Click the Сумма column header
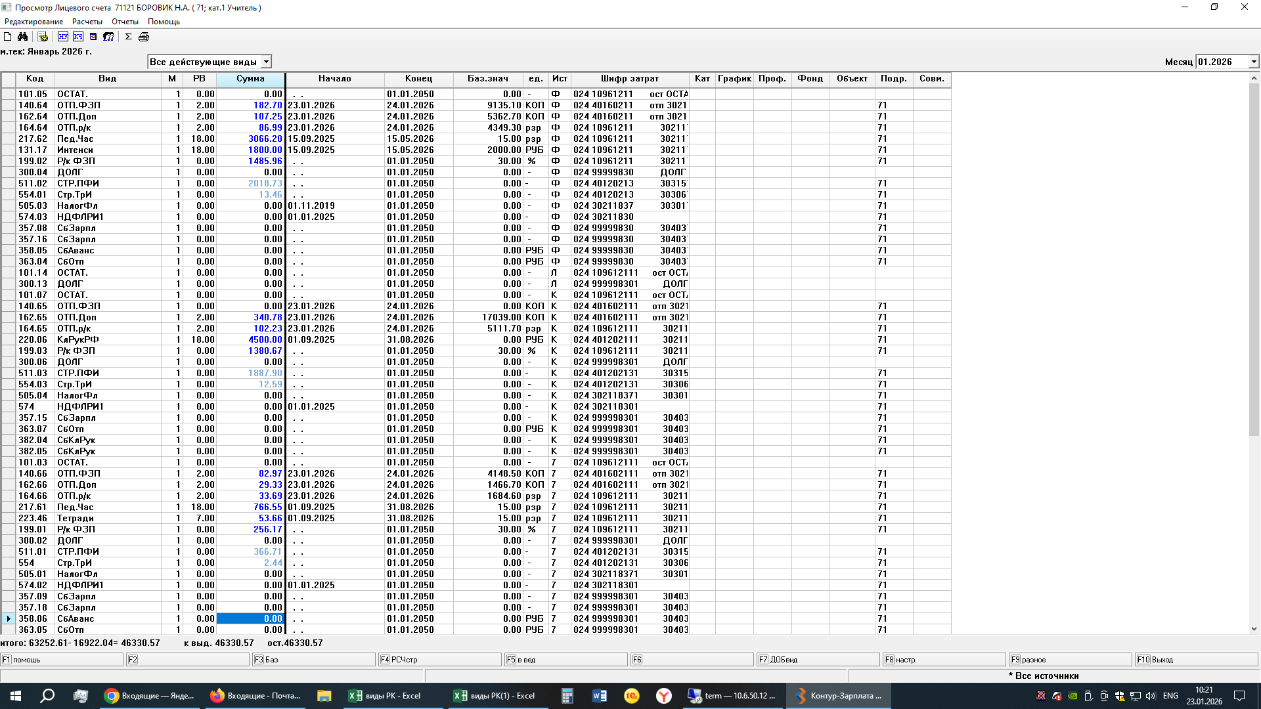Viewport: 1261px width, 709px height. coord(250,79)
